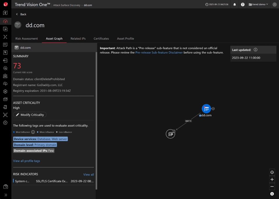Open the Asset Profile tab
The width and height of the screenshot is (279, 199).
tap(125, 39)
